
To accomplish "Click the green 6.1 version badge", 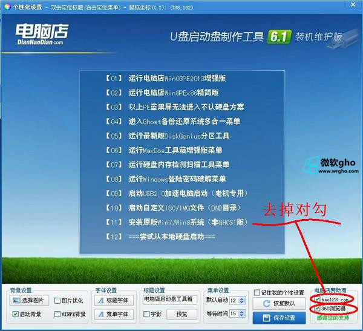I will point(279,36).
